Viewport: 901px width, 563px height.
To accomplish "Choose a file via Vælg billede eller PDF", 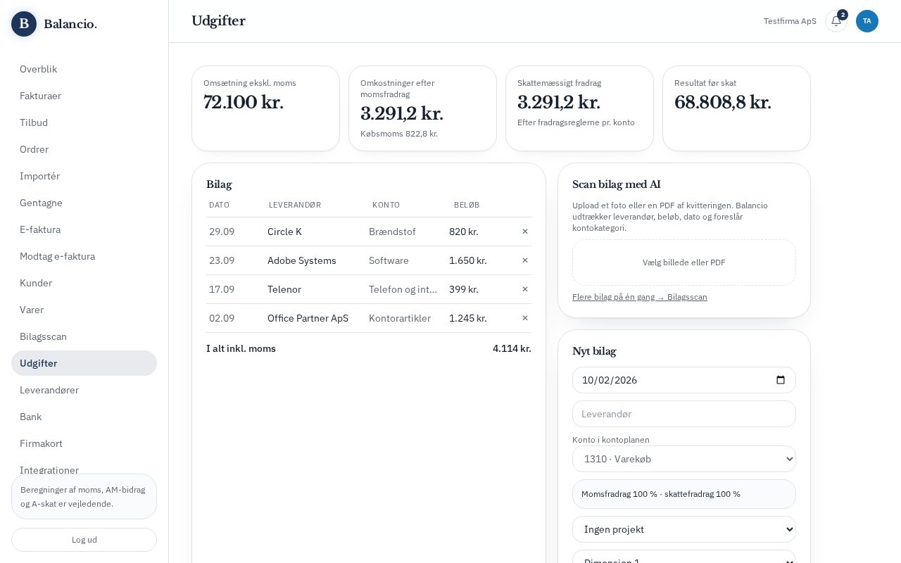I will click(x=684, y=262).
